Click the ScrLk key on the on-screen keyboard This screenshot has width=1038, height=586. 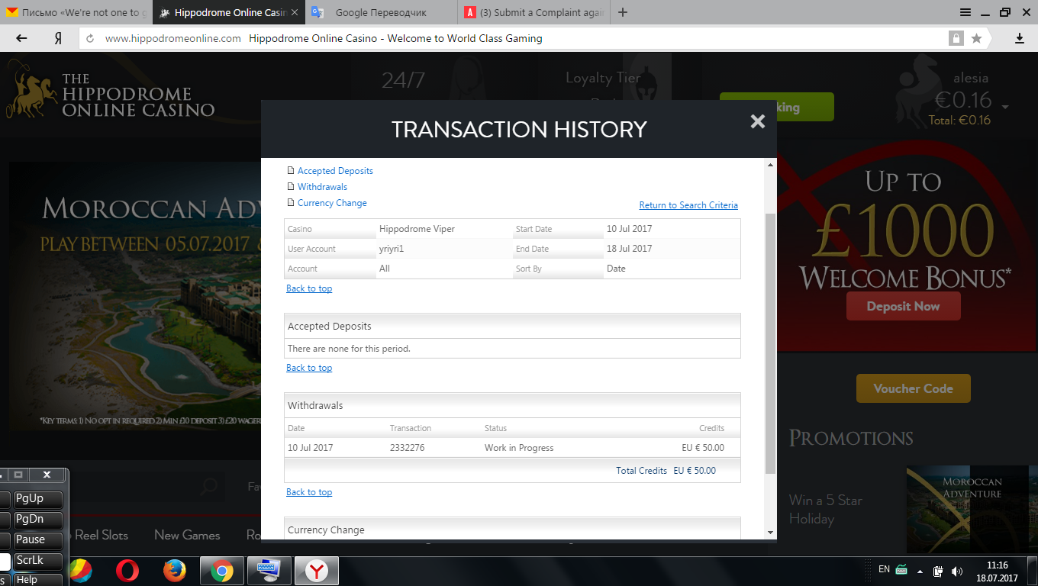click(38, 561)
